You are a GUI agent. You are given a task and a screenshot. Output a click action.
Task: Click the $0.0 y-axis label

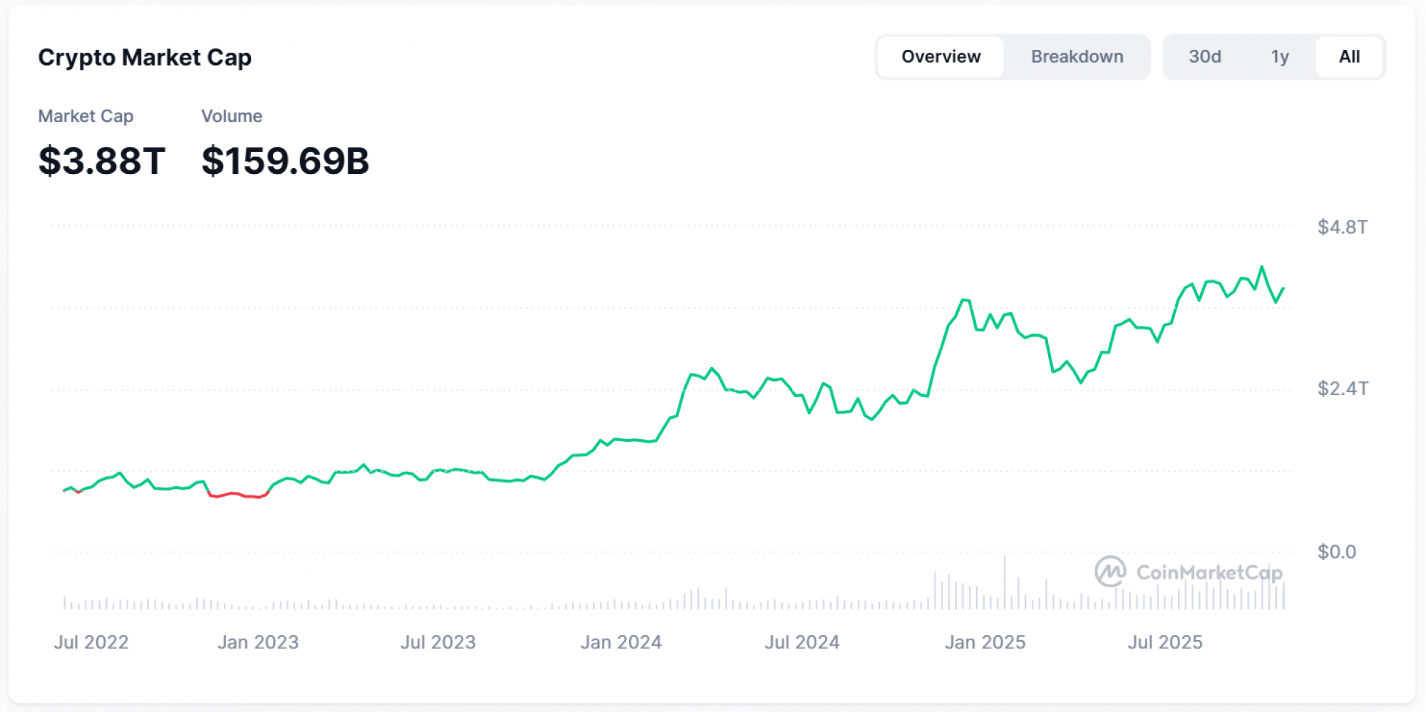click(x=1336, y=552)
